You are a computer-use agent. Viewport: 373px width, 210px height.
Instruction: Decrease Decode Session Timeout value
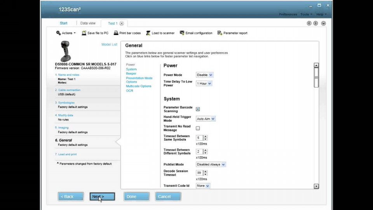click(x=205, y=174)
